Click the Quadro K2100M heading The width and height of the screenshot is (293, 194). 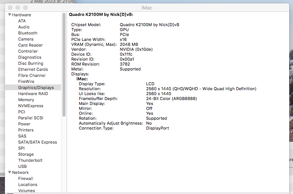101,14
